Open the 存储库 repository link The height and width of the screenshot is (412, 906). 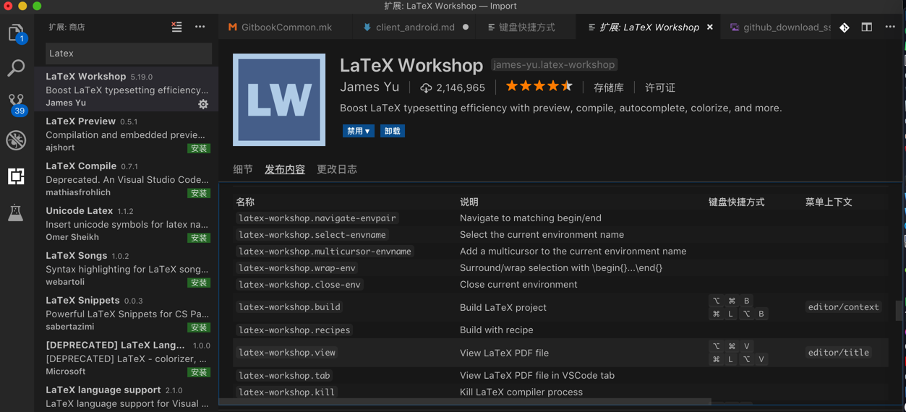(609, 87)
